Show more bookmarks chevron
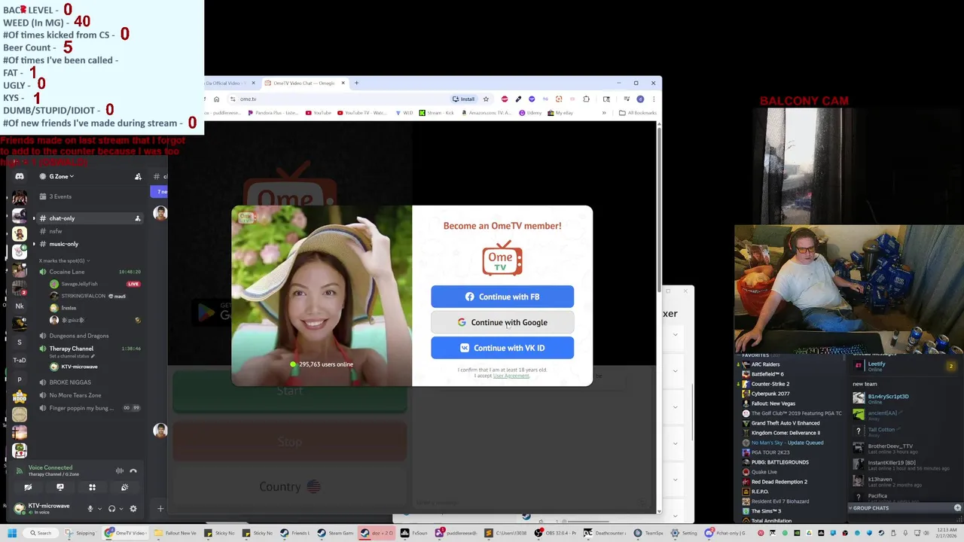This screenshot has height=542, width=964. coord(603,113)
